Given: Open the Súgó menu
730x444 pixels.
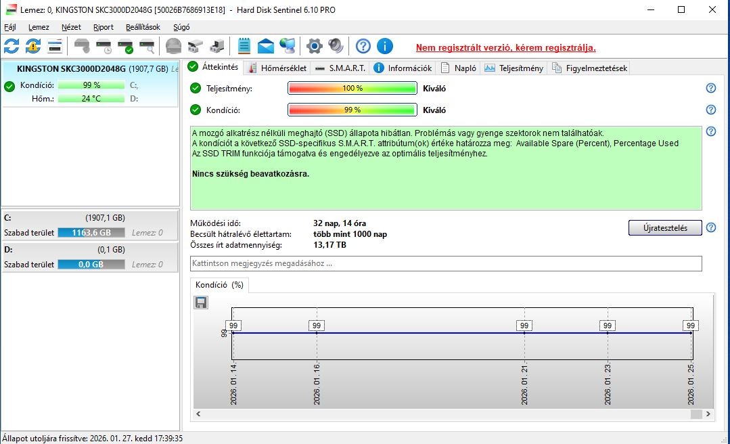Looking at the screenshot, I should 181,27.
